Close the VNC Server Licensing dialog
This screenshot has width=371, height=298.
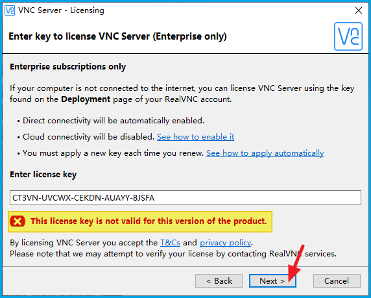359,10
